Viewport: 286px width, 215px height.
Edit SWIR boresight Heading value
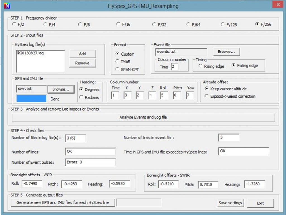pyautogui.click(x=255, y=184)
